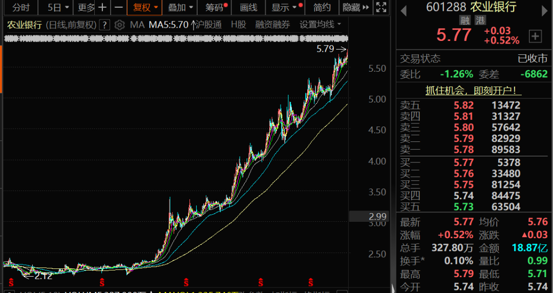Click the 港 Hong Kong badge

tap(480, 20)
